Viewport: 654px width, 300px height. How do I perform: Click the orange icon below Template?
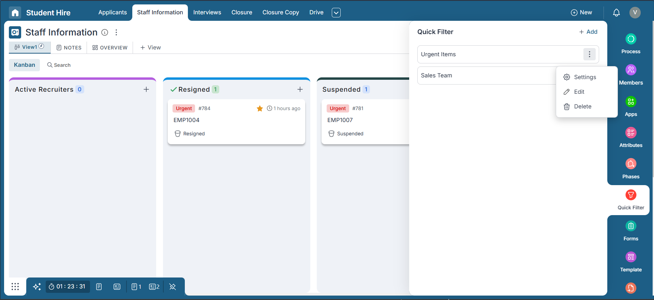[630, 288]
